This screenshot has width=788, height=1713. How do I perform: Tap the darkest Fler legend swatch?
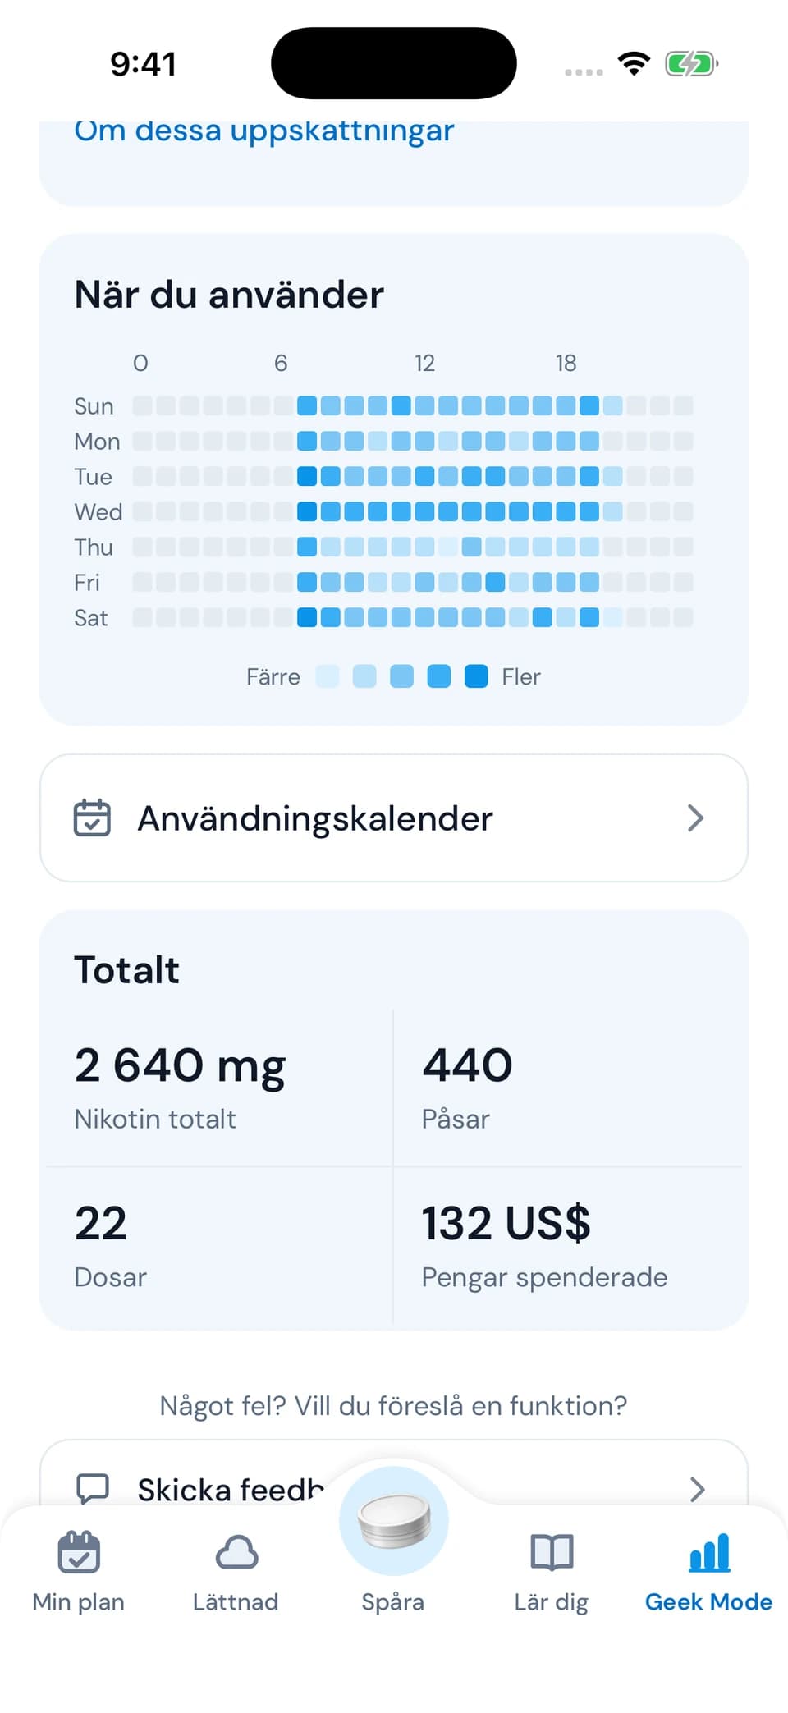click(x=476, y=676)
